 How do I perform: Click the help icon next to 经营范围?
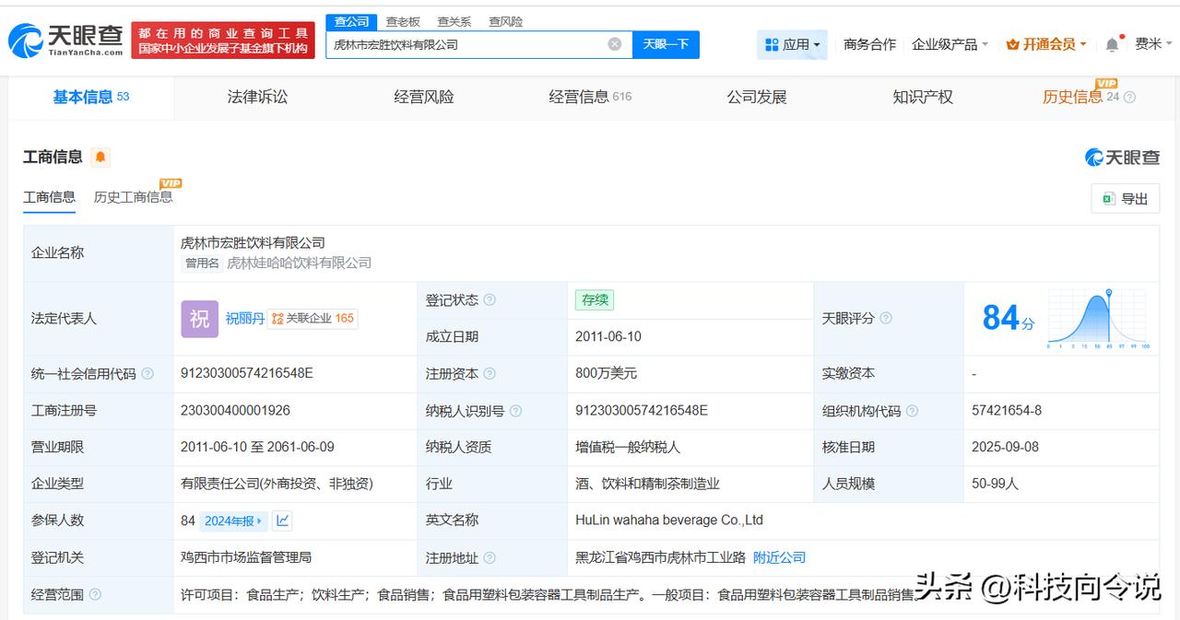(x=95, y=595)
